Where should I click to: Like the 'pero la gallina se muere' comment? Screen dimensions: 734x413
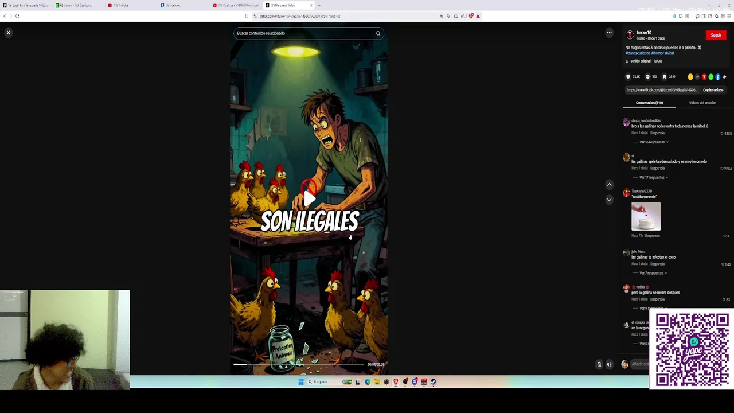pos(724,300)
